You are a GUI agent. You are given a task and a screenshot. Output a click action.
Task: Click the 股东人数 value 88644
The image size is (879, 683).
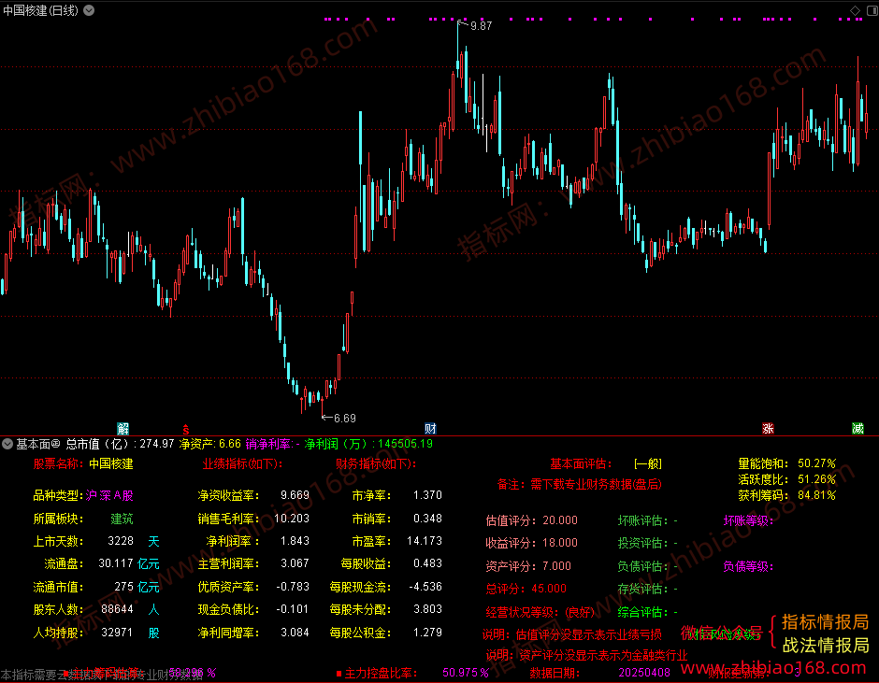[x=117, y=609]
